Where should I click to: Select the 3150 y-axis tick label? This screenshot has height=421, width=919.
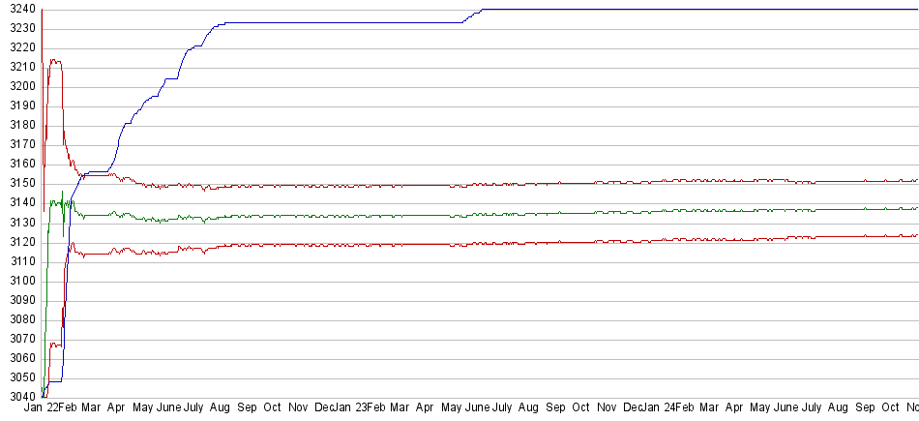click(x=18, y=183)
